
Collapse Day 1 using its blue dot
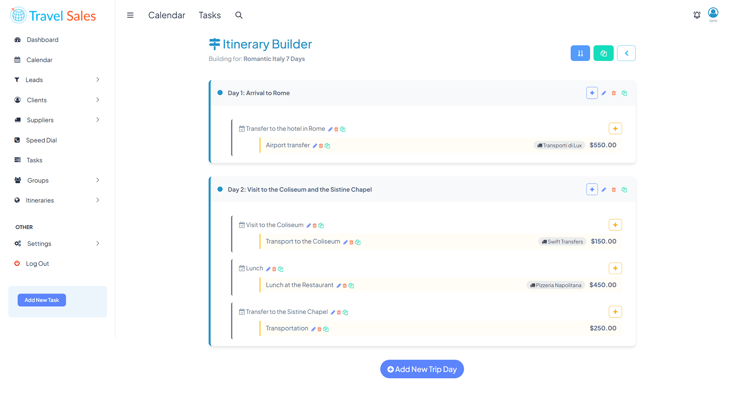[x=220, y=93]
